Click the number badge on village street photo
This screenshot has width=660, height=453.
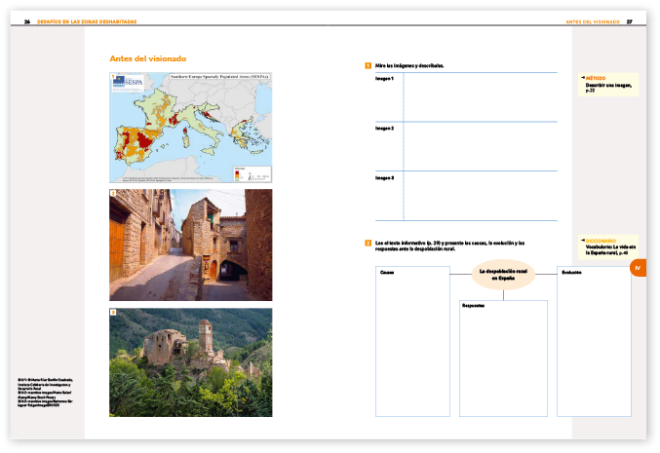[x=113, y=193]
